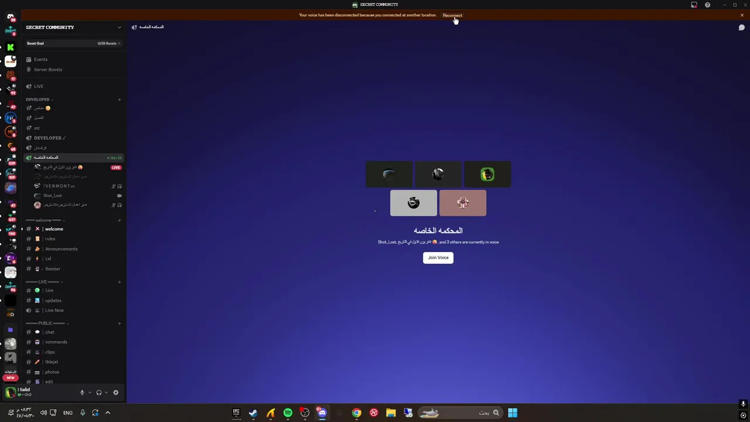Toggle headphones deafen in user panel
The width and height of the screenshot is (750, 422).
(98, 393)
